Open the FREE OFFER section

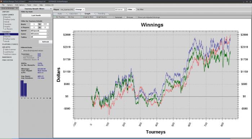[x=8, y=60]
